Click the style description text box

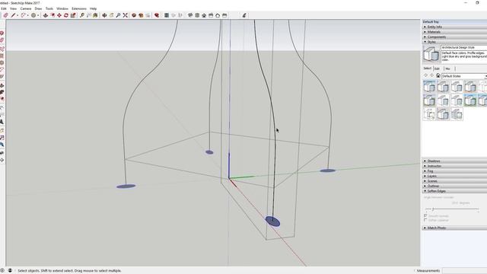pyautogui.click(x=464, y=56)
